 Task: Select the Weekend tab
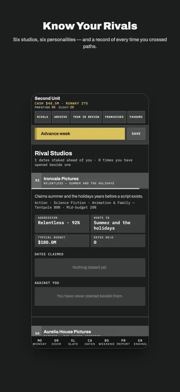pos(107,342)
